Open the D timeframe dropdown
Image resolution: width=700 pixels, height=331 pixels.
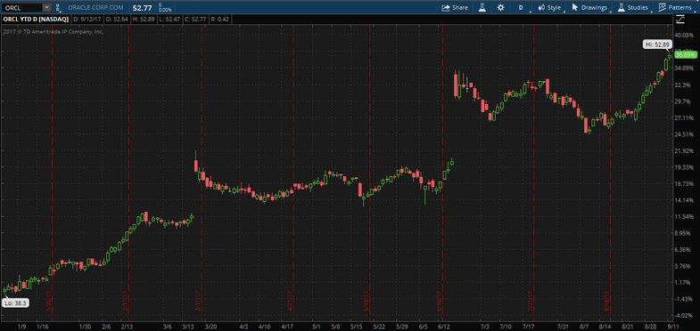click(522, 8)
